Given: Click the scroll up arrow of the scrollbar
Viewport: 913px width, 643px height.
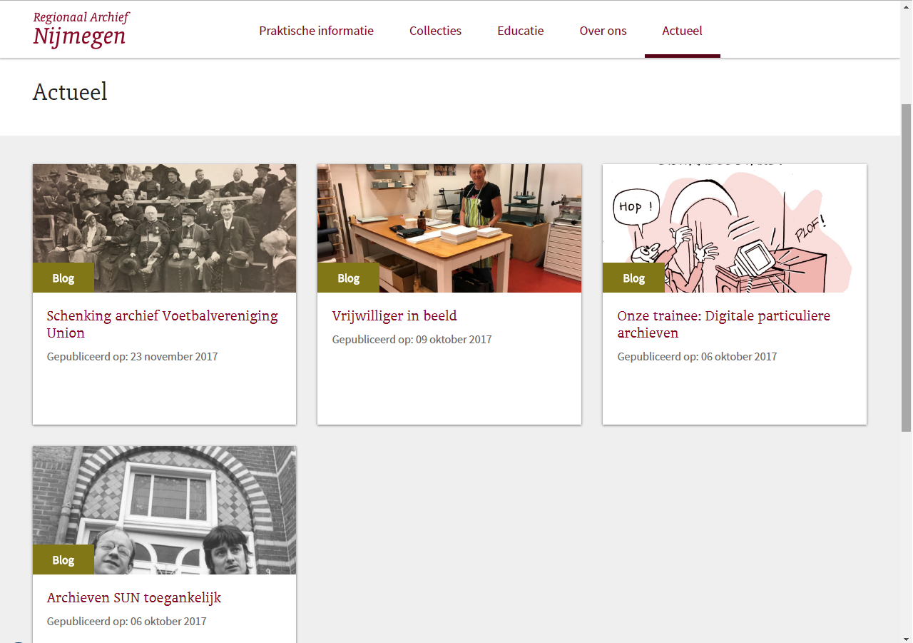Looking at the screenshot, I should coord(907,6).
